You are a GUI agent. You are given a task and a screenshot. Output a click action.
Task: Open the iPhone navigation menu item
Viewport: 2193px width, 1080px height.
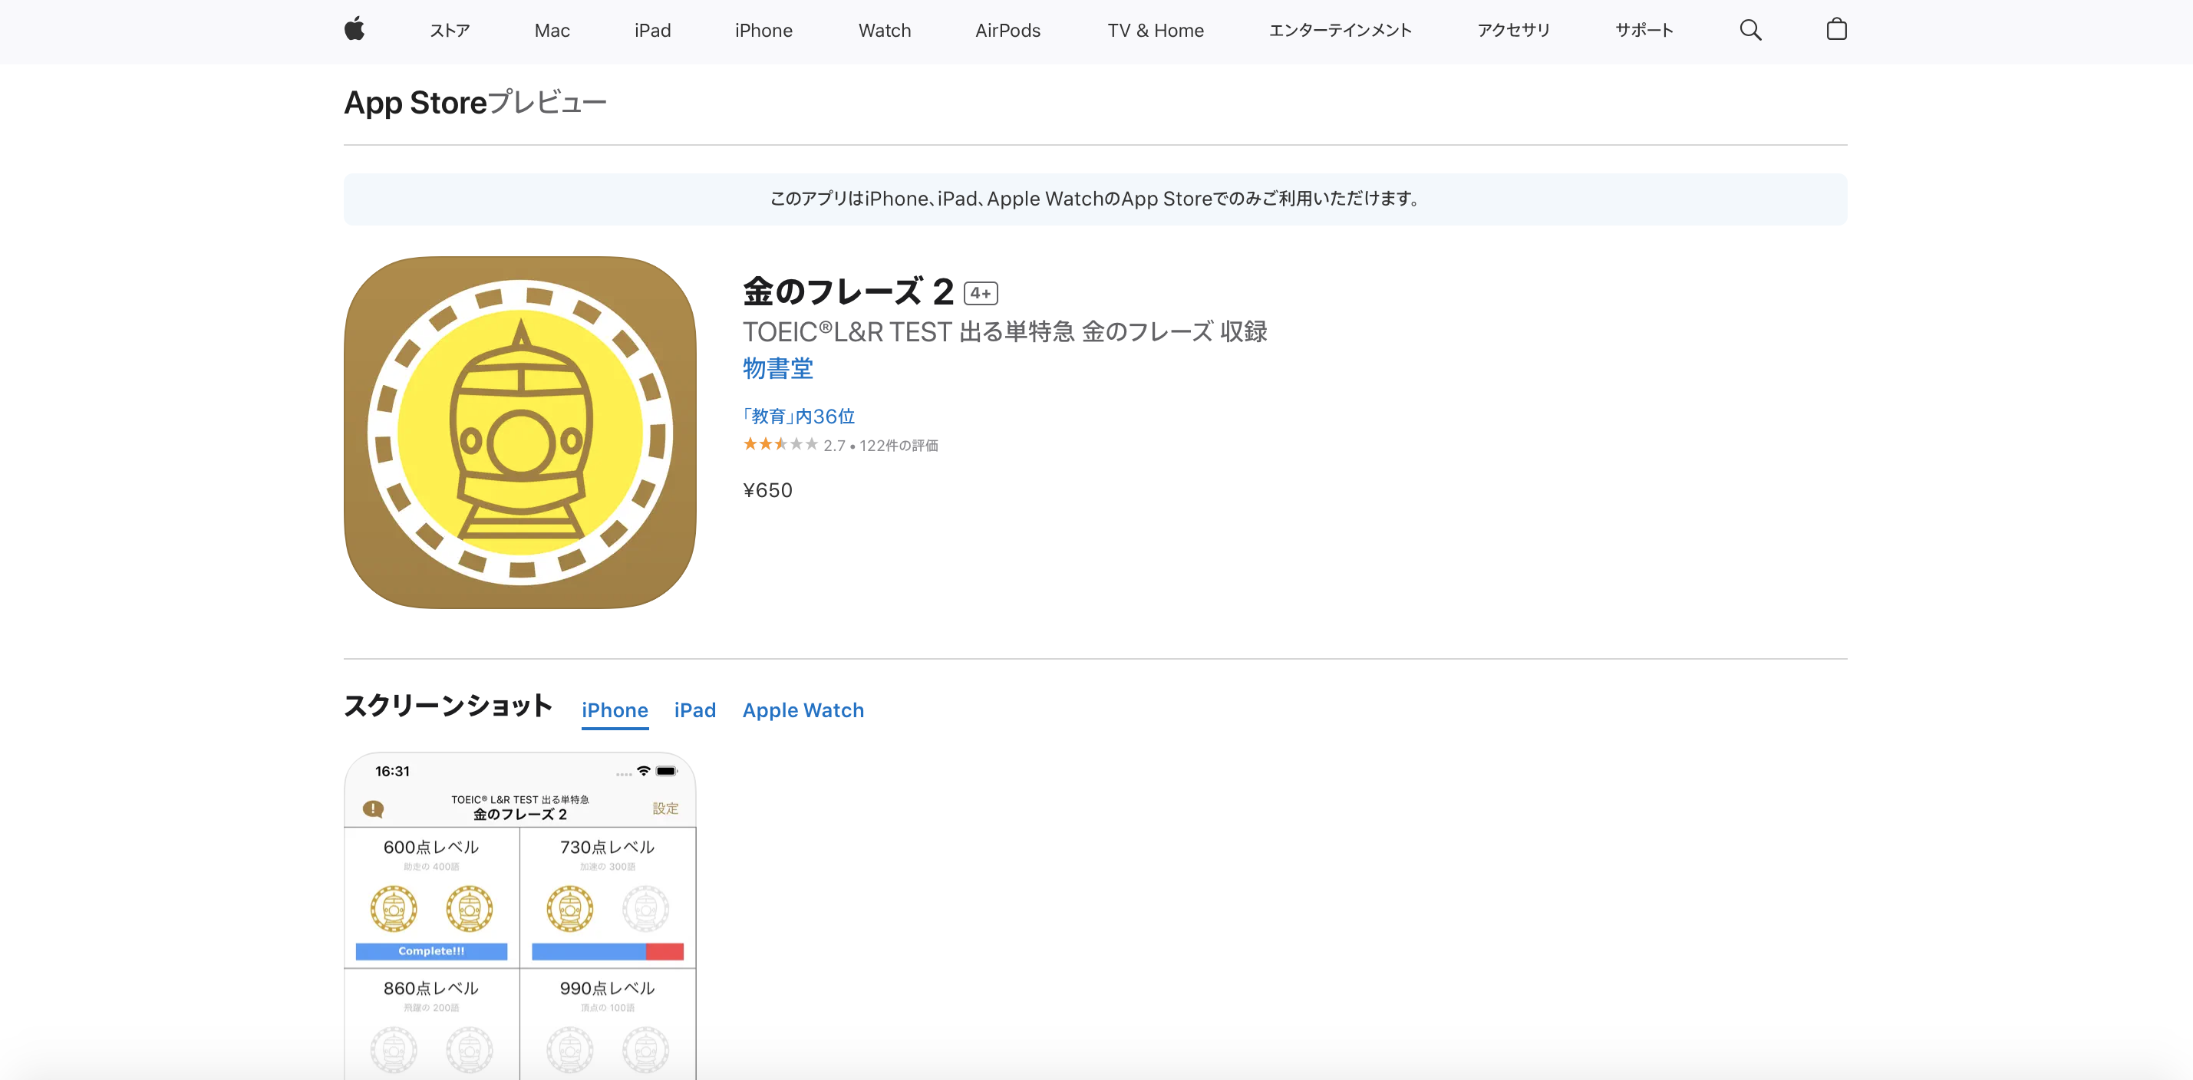(763, 31)
